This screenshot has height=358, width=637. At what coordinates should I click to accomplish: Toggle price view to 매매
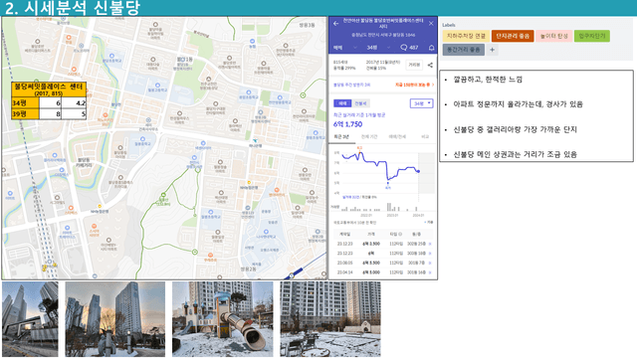342,103
